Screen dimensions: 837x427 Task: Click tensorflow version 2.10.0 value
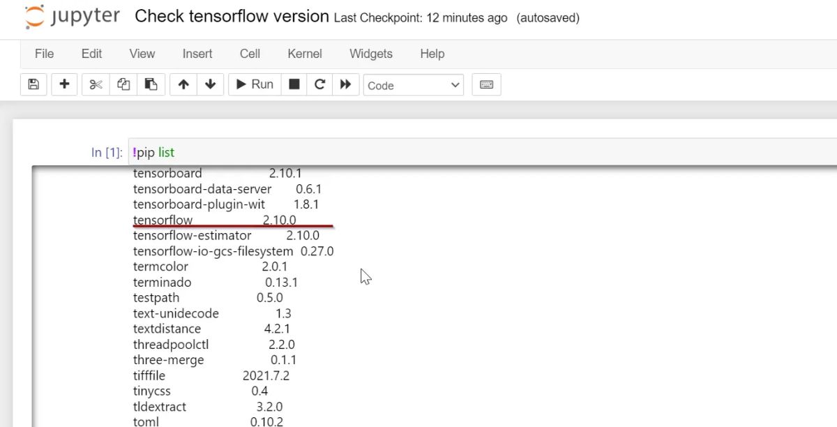[279, 220]
